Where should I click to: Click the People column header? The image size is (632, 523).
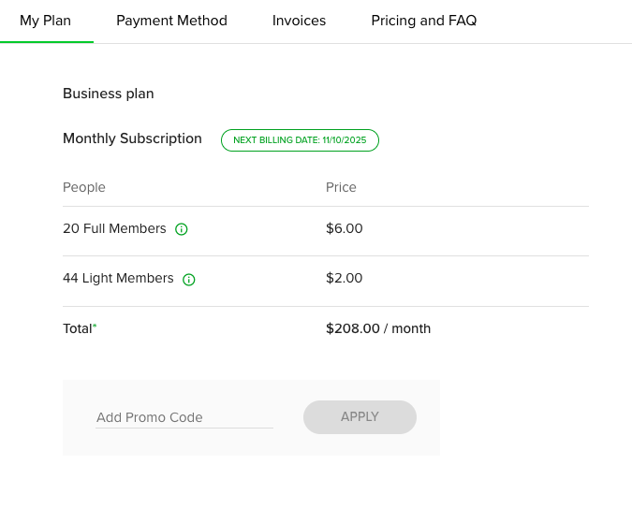click(84, 187)
